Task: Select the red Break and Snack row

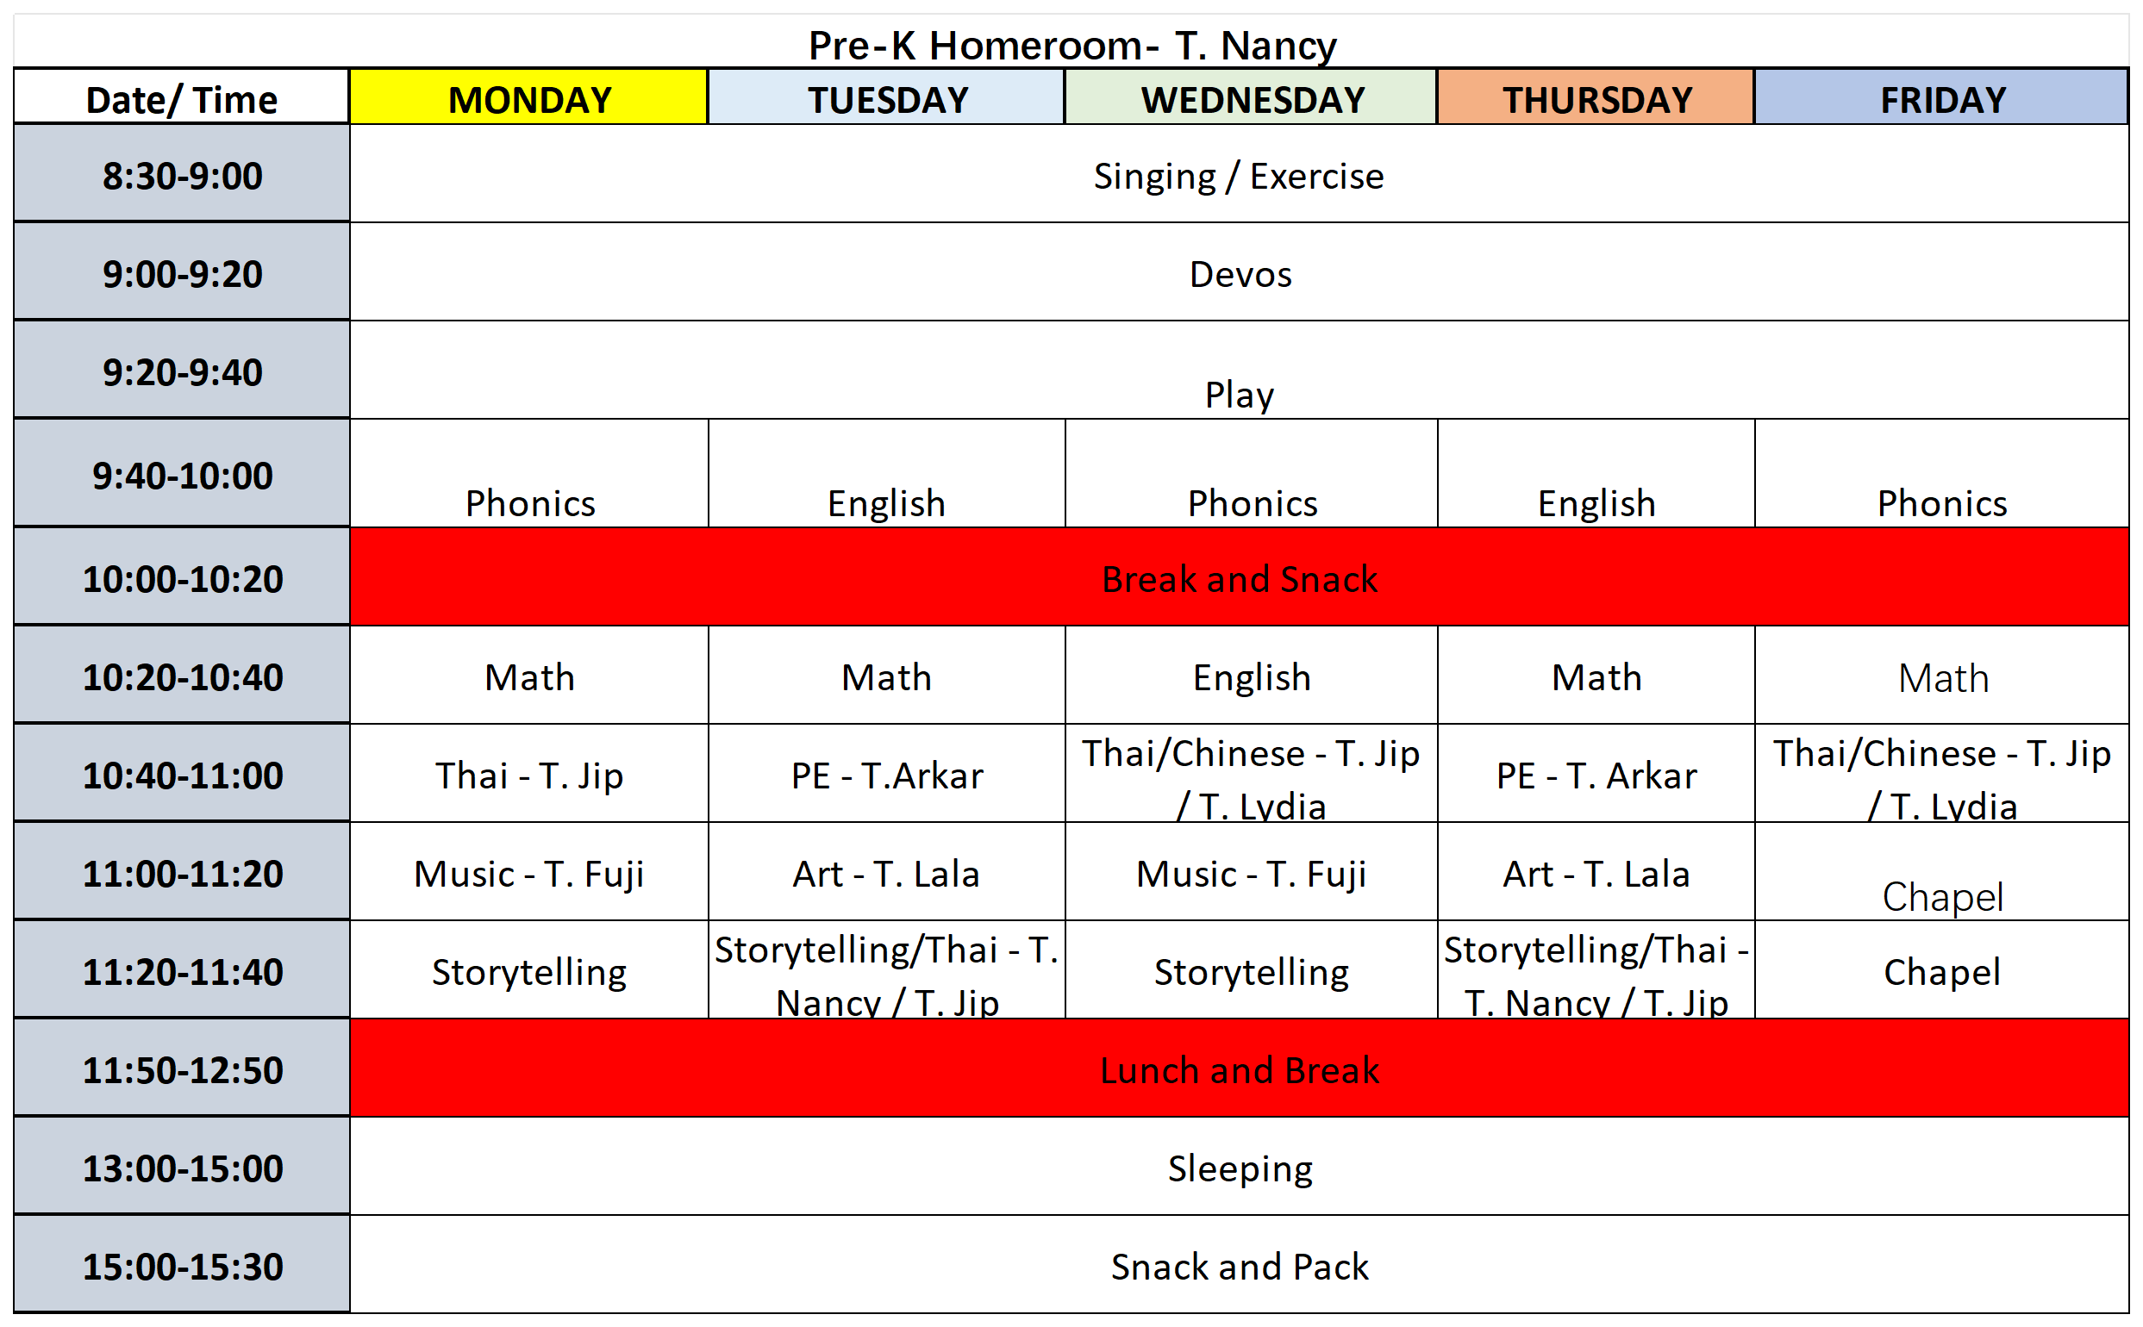Action: click(1239, 578)
